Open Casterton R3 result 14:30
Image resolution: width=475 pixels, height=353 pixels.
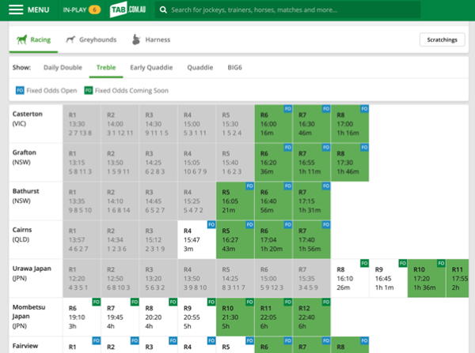click(x=158, y=124)
